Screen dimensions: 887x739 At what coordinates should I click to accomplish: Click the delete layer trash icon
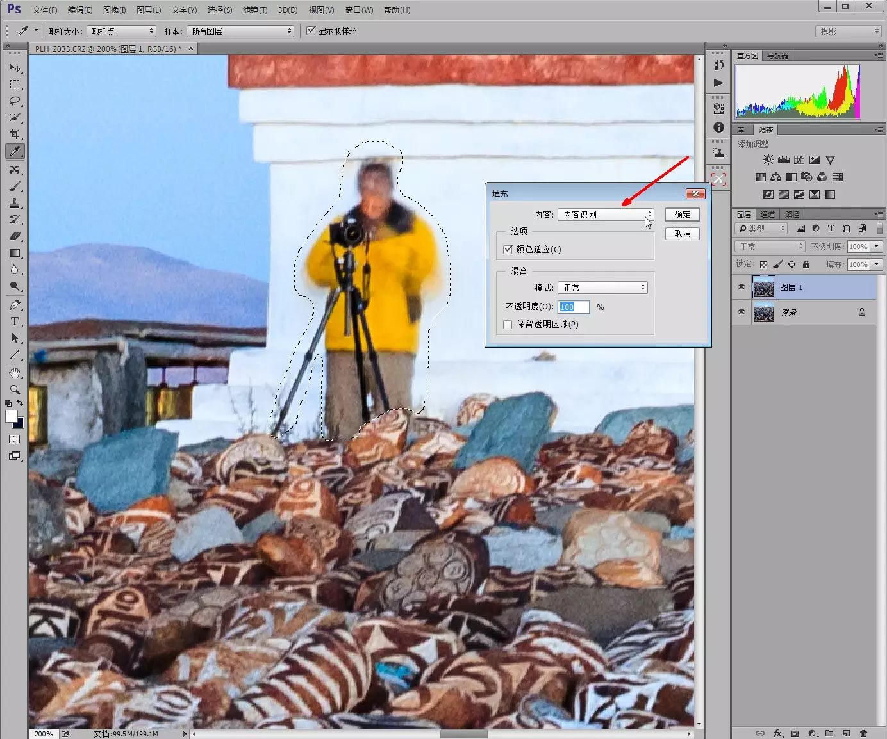click(x=863, y=733)
